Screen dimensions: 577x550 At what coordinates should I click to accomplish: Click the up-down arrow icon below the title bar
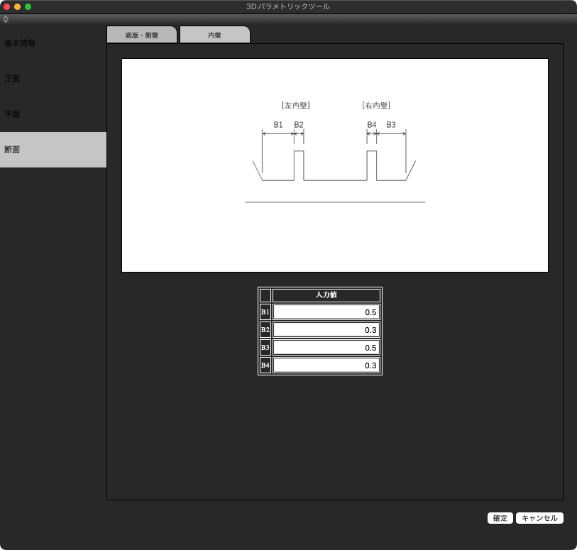[6, 19]
